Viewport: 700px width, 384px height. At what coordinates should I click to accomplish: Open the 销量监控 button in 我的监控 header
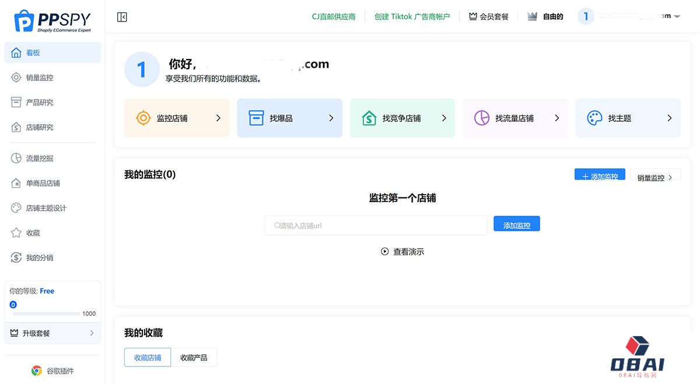655,175
